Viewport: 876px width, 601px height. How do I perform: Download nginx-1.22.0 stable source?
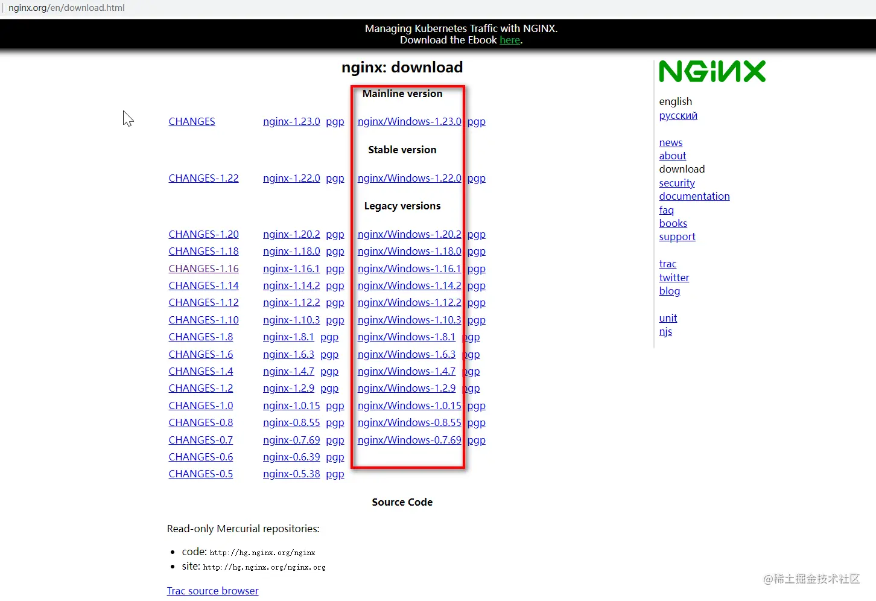pos(291,178)
